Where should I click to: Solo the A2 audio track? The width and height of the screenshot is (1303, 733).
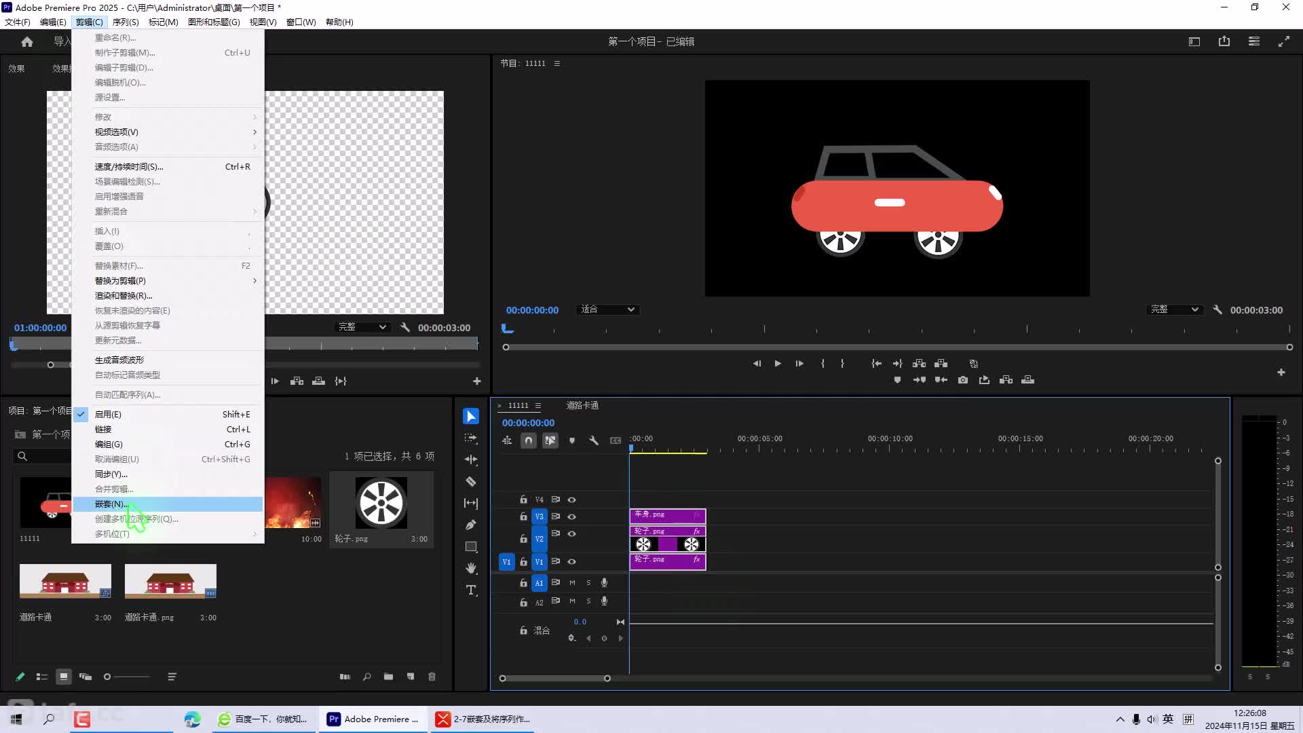point(588,601)
